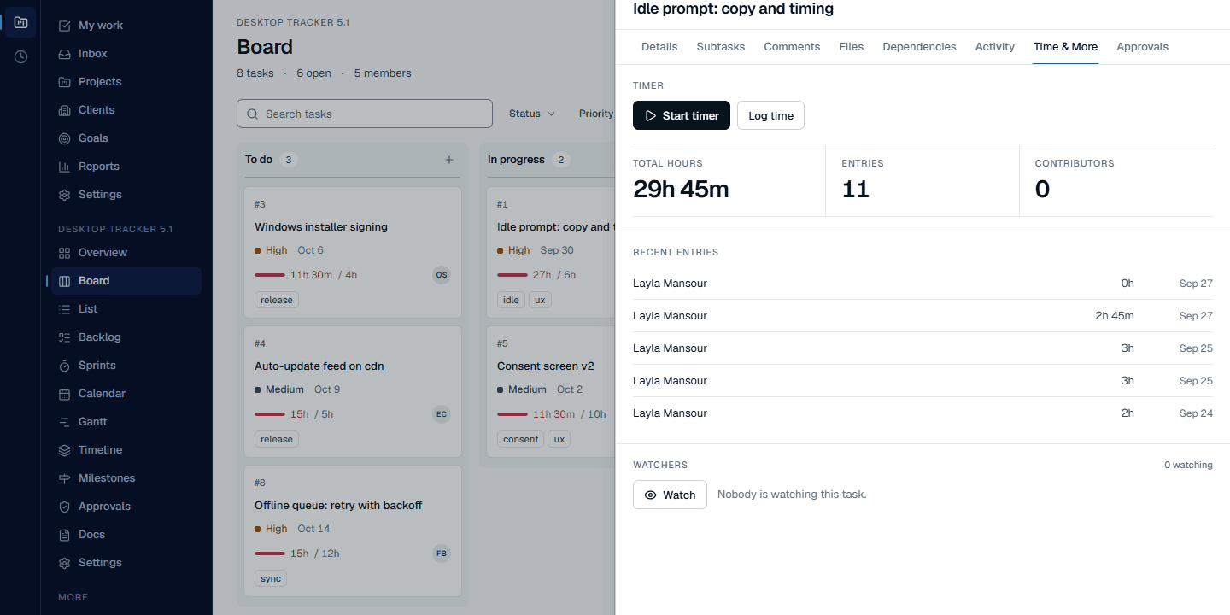Select the 2h 45m entry from Sep 27
The image size is (1230, 615).
tap(922, 316)
